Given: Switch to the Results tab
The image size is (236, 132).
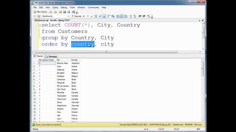Looking at the screenshot, I should [x=38, y=56].
